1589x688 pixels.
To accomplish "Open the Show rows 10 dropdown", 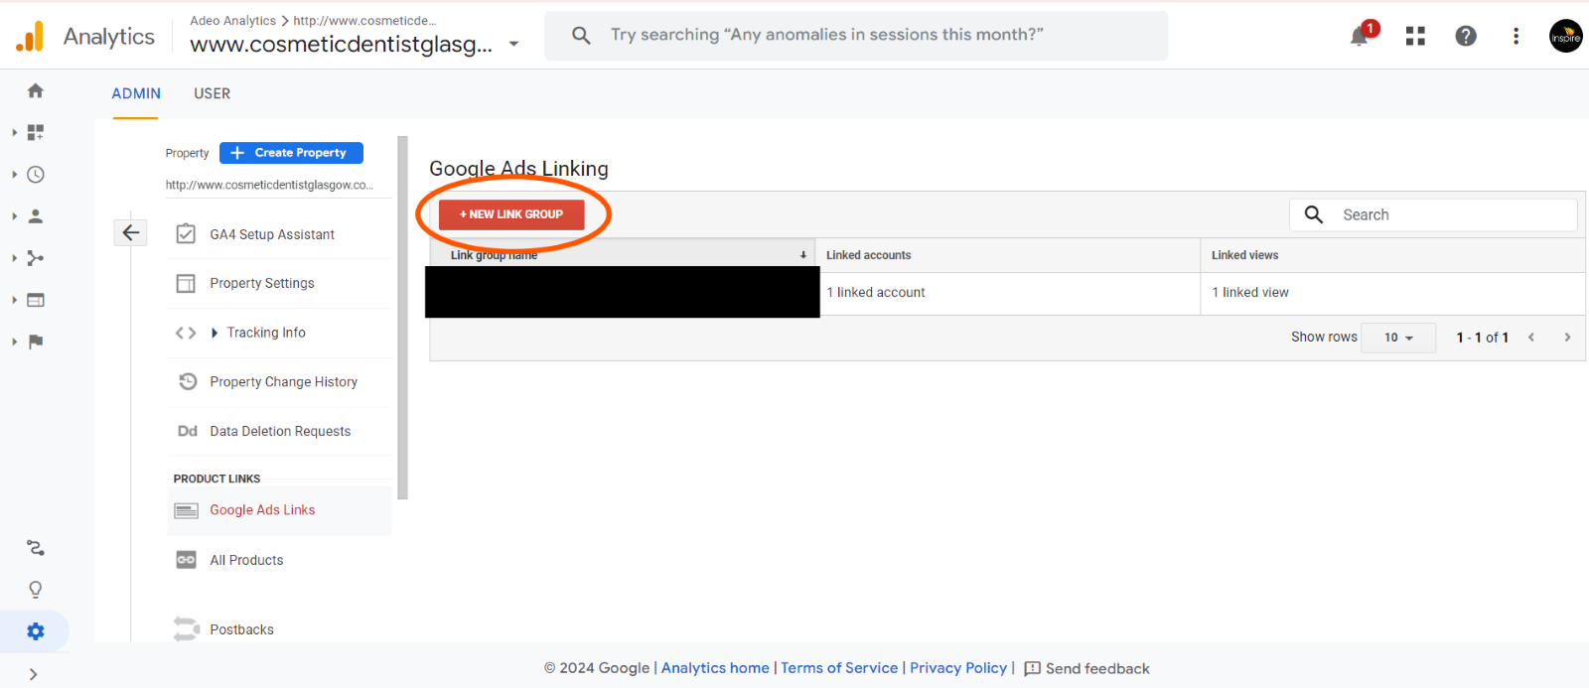I will pos(1398,338).
